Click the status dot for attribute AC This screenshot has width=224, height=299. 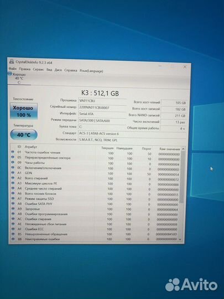pos(13,219)
